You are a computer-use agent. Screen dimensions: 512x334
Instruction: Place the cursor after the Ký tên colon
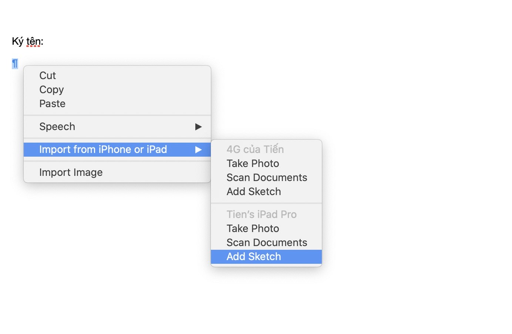[x=44, y=41]
